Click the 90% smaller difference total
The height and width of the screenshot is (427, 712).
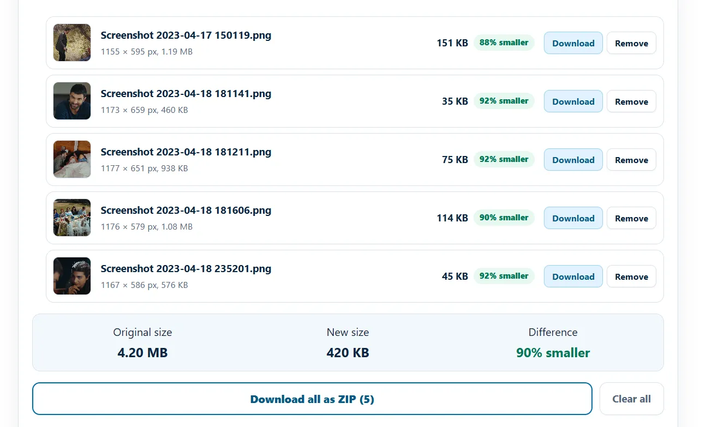(553, 353)
